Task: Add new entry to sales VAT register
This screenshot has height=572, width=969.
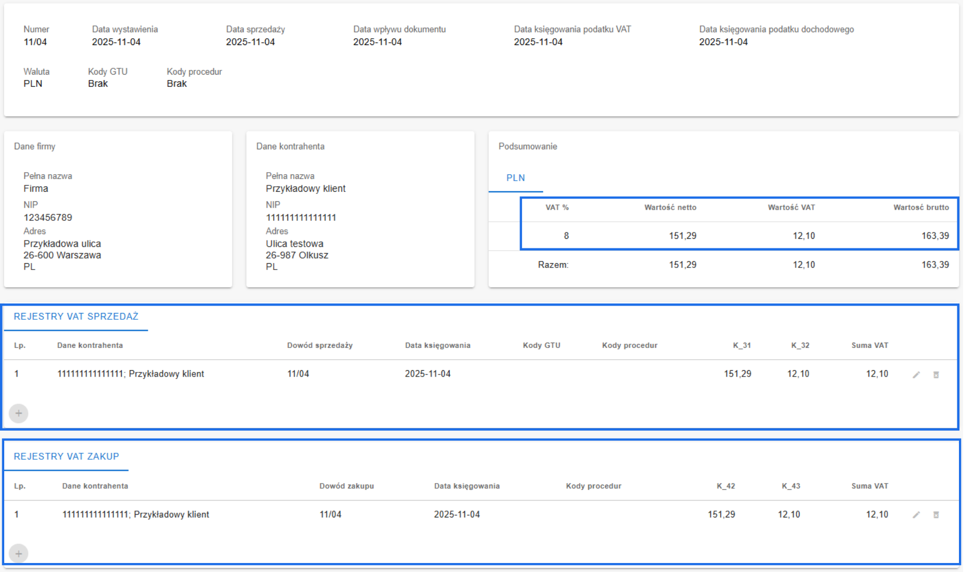Action: (19, 413)
